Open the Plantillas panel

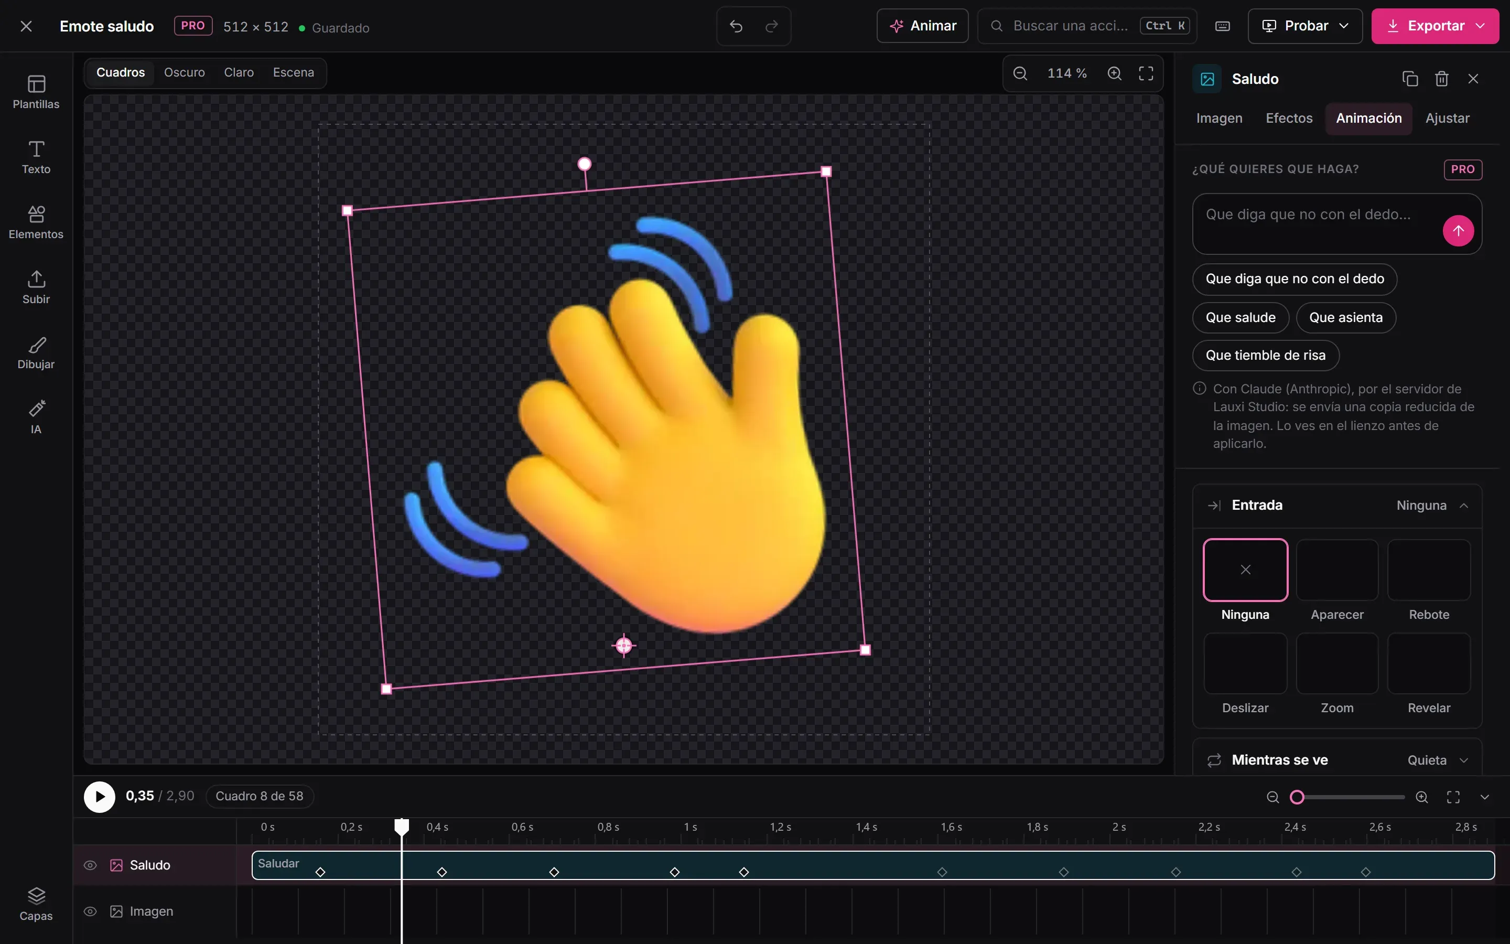(36, 92)
